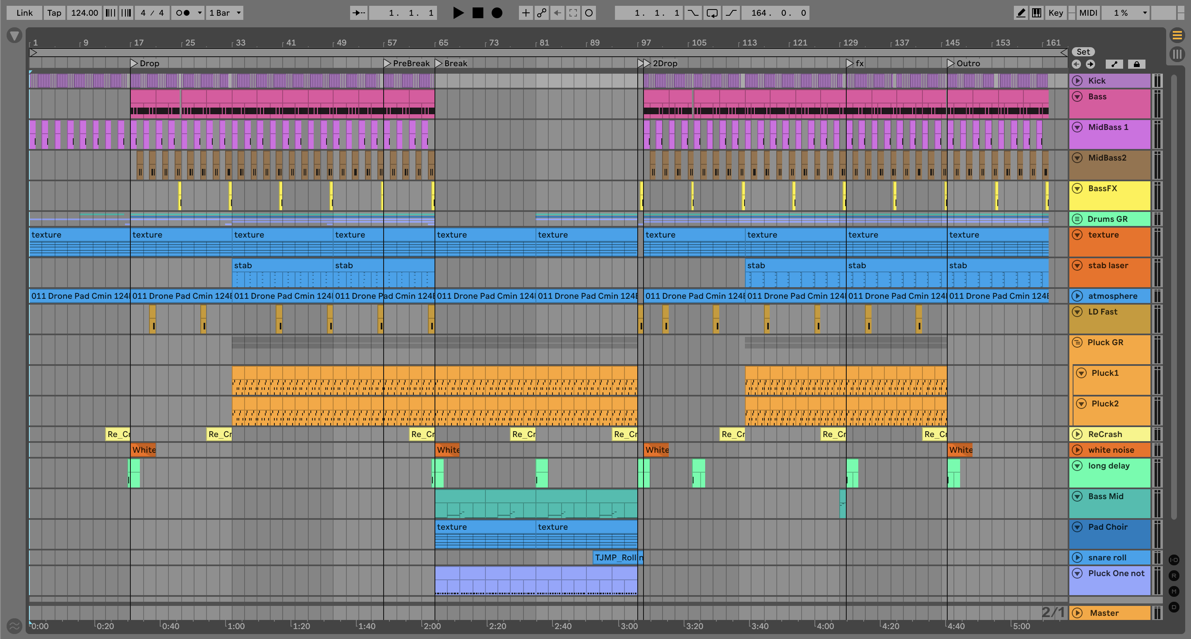Click the Tap tempo button

[x=54, y=13]
